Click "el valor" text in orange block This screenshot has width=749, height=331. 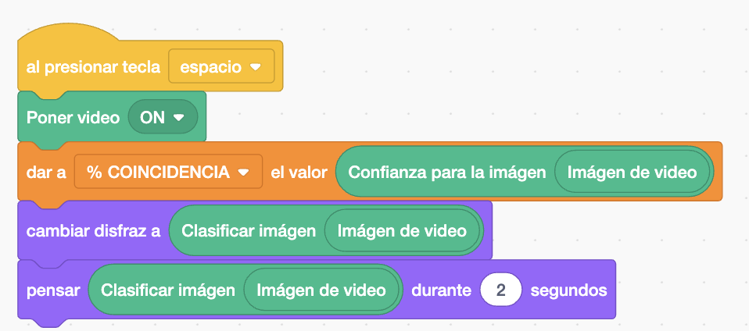click(298, 173)
